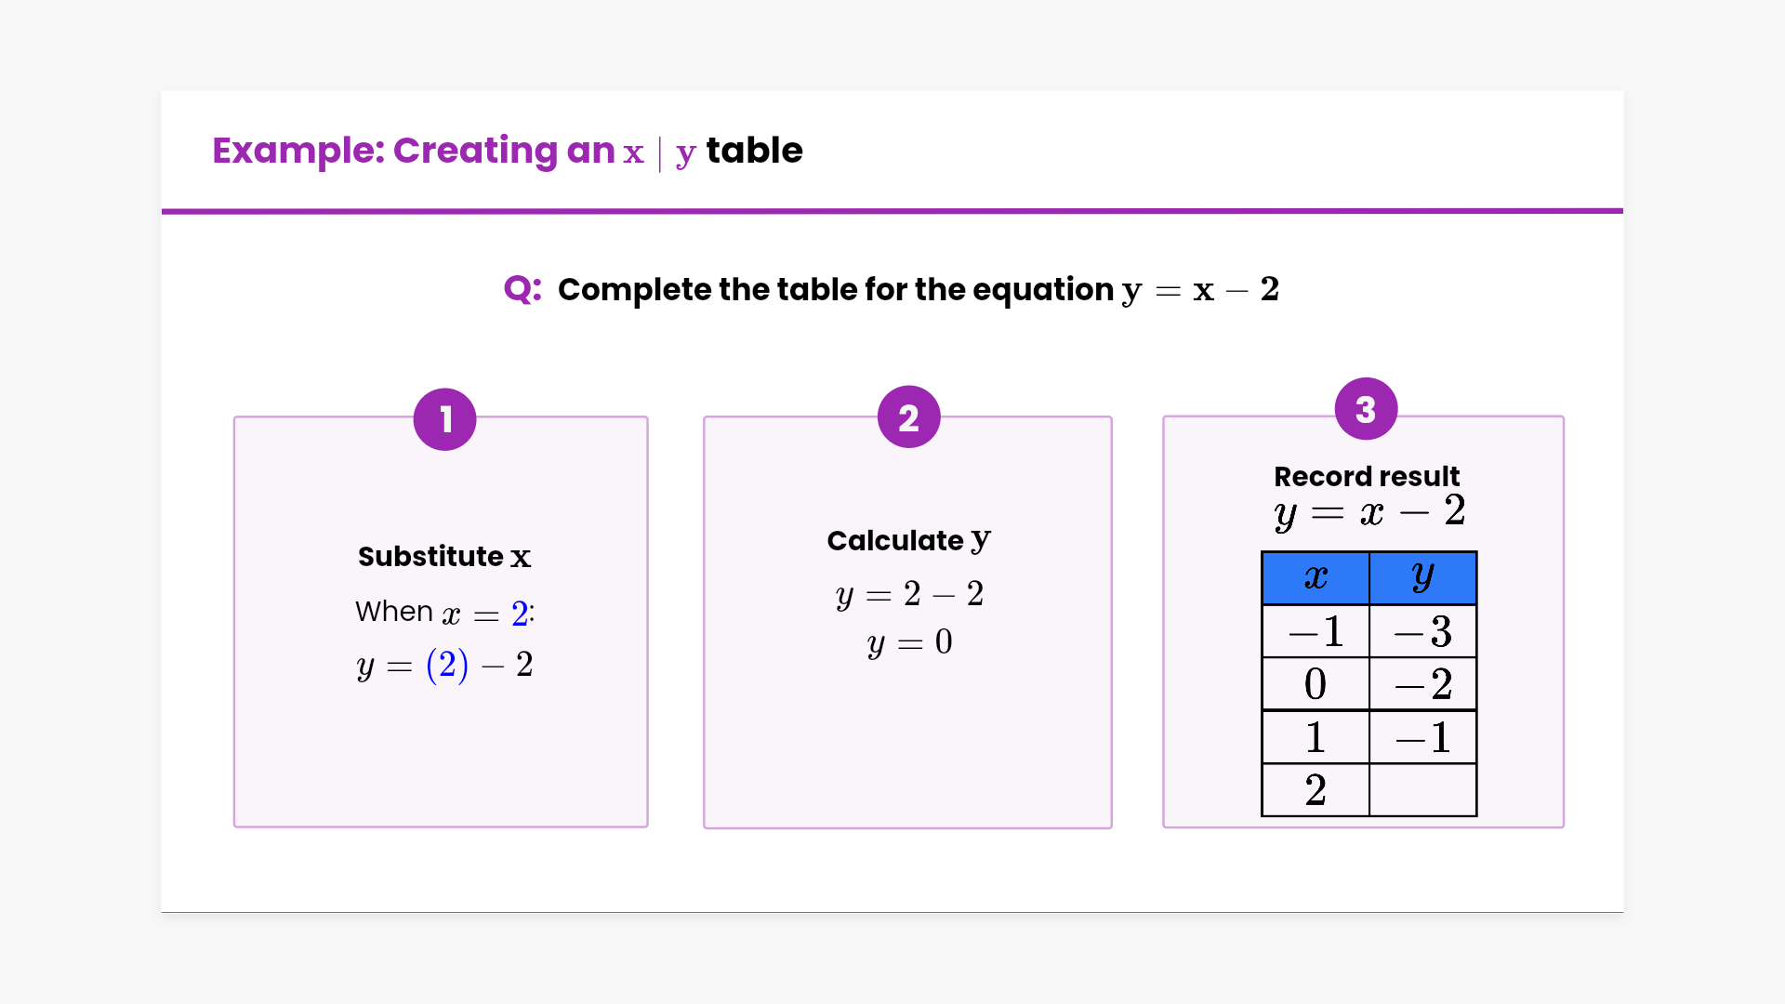Click the blue (2) in substitution equation
Image resolution: width=1785 pixels, height=1004 pixels.
tap(447, 665)
